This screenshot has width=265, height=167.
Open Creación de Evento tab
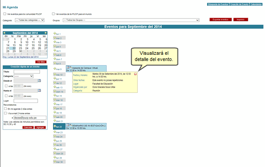239,4
